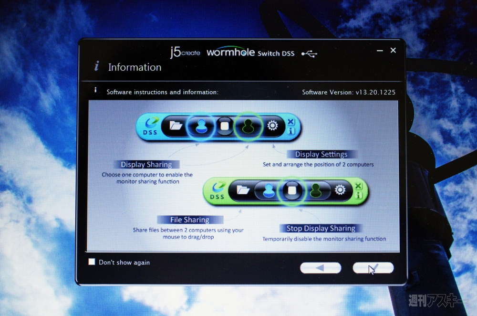Click "Choose one computer to enable the" text
This screenshot has height=316, width=477.
[147, 174]
